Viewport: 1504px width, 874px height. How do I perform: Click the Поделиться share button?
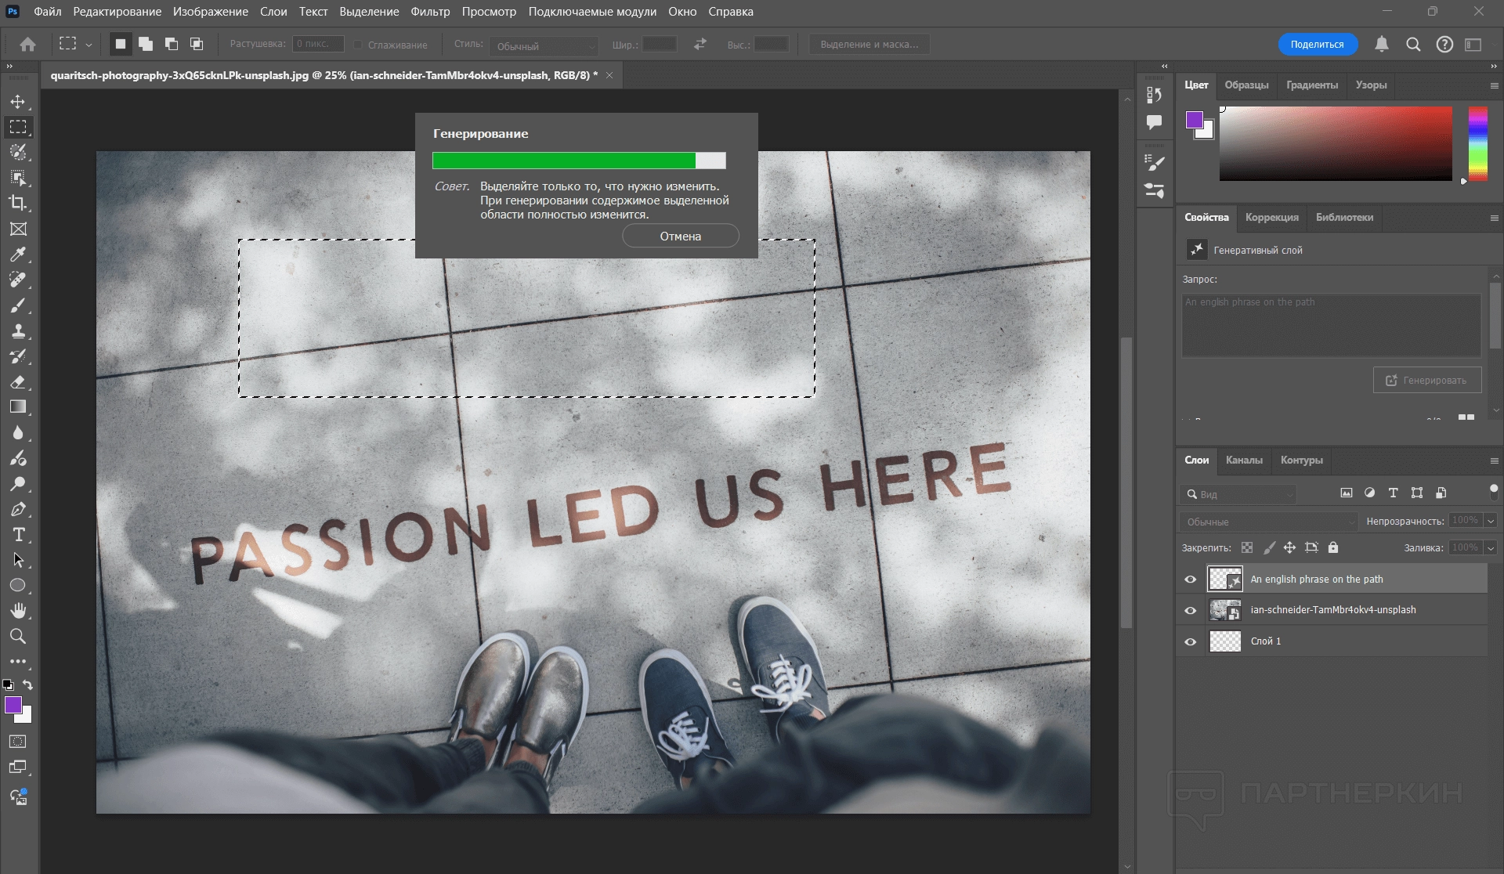tap(1317, 45)
